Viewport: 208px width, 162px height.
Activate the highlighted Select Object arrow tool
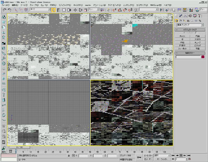pos(54,10)
